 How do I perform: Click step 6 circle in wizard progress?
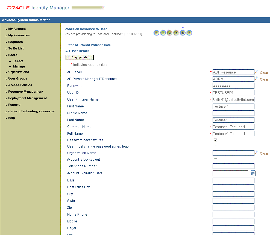click(189, 33)
